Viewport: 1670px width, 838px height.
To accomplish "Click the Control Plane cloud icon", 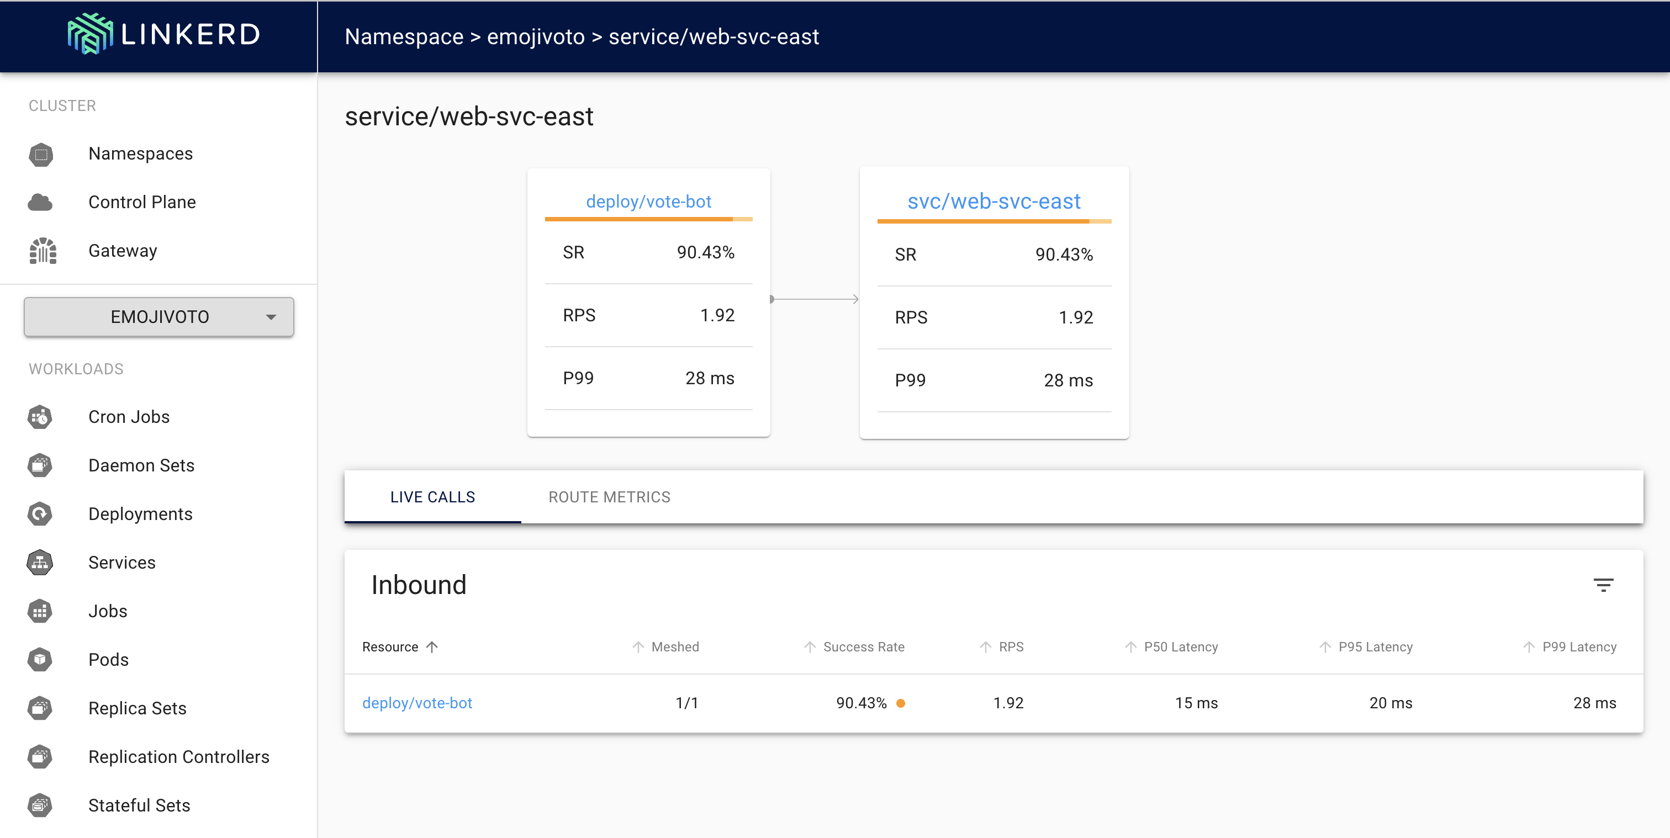I will [41, 202].
